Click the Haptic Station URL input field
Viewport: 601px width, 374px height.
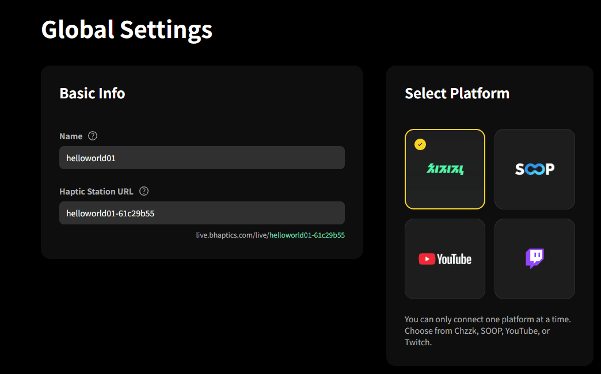click(x=202, y=212)
